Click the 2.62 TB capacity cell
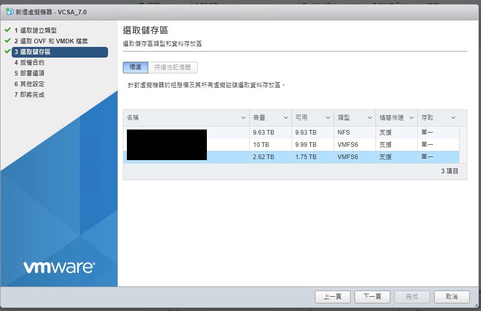This screenshot has height=311, width=481. [x=263, y=157]
